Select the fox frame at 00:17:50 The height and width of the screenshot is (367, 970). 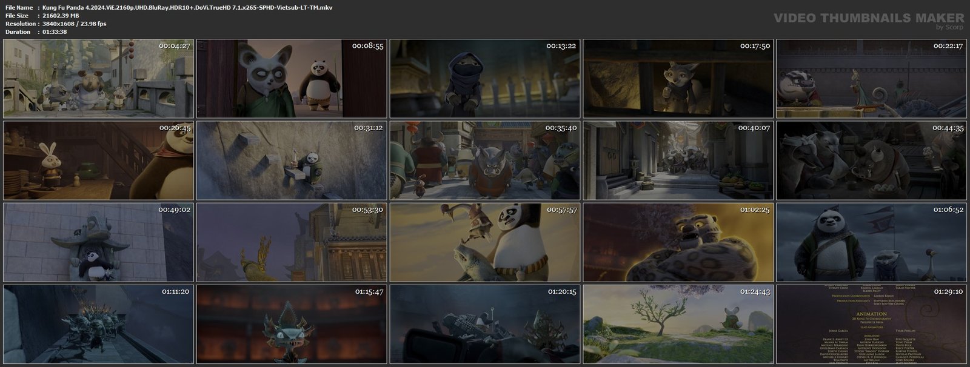678,79
